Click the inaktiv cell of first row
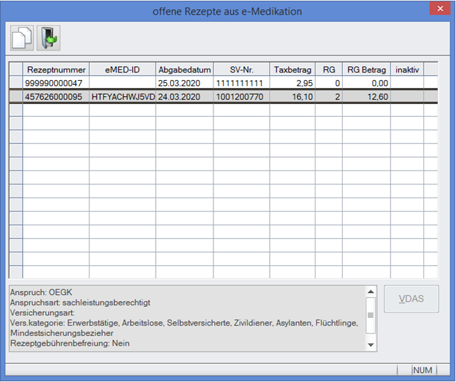The width and height of the screenshot is (456, 382). 407,83
